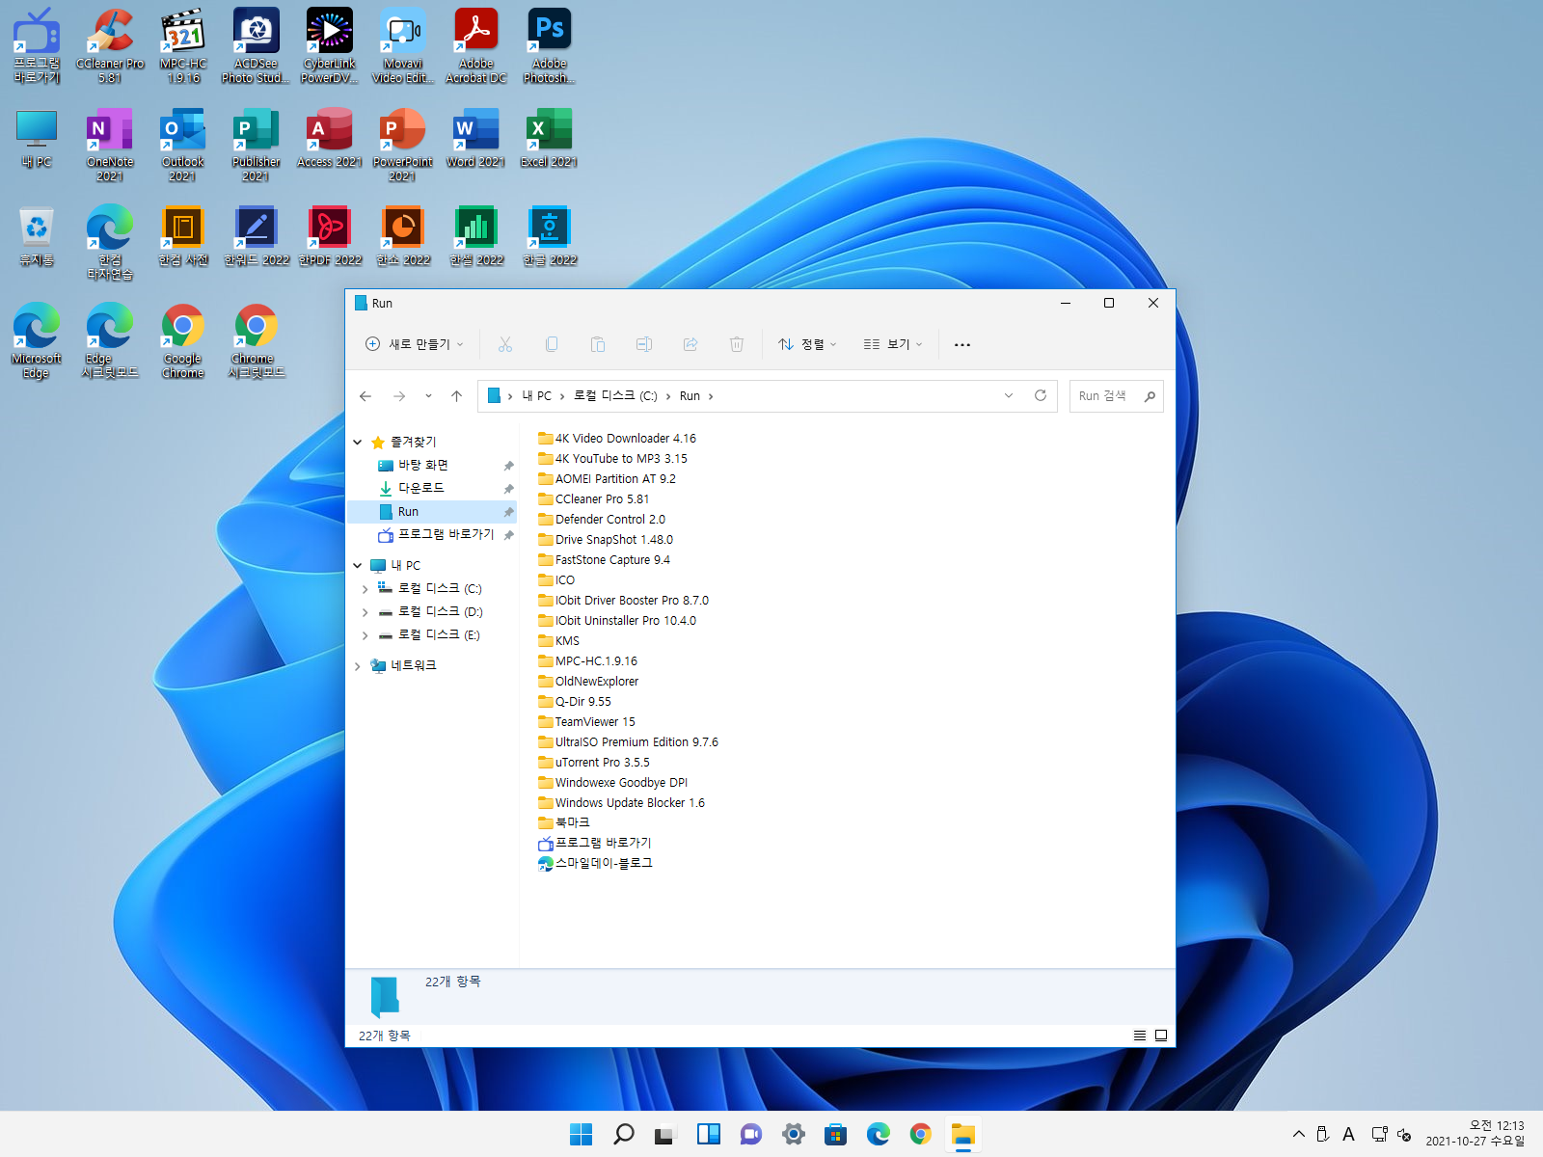Click the Cut scissors icon in toolbar
Screen dimensions: 1543x1157
pos(505,344)
